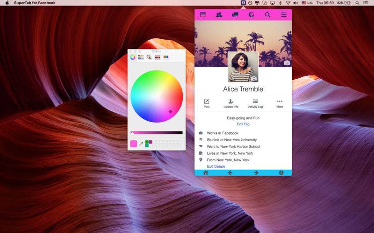Screen dimensions: 374x233
Task: Click the Post button on profile
Action: [207, 103]
